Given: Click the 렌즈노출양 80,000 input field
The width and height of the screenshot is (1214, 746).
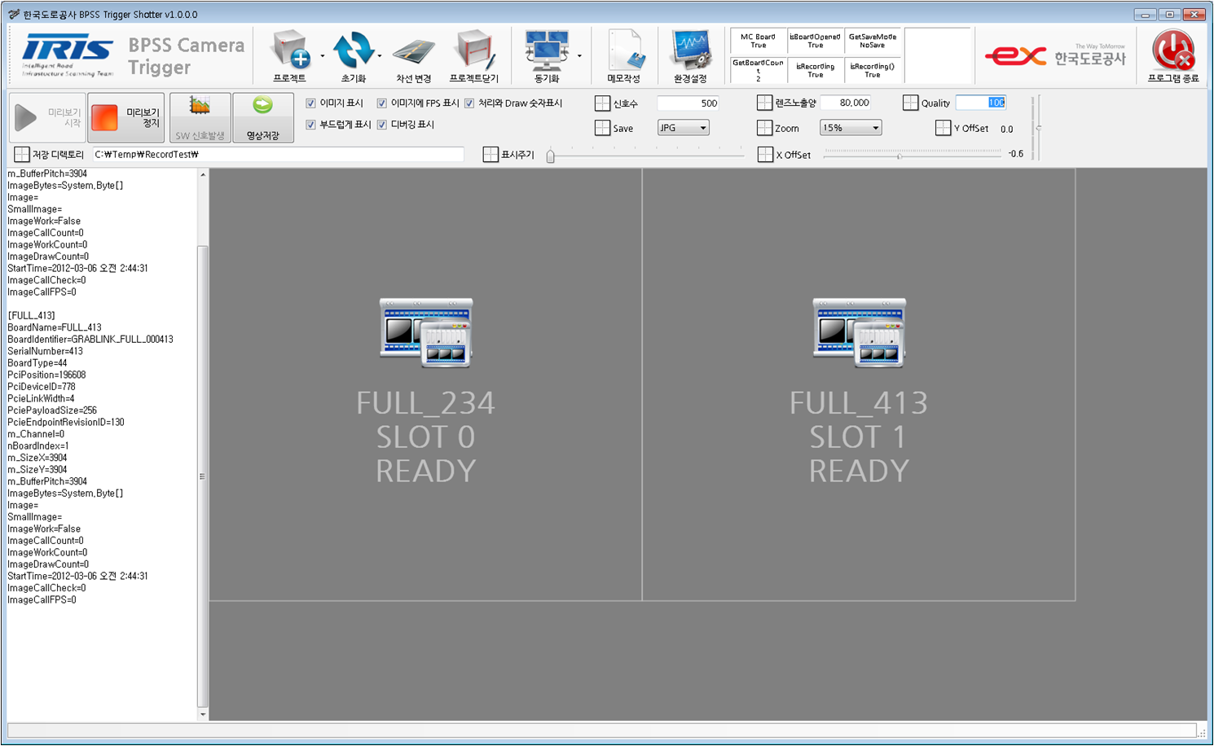Looking at the screenshot, I should click(846, 103).
